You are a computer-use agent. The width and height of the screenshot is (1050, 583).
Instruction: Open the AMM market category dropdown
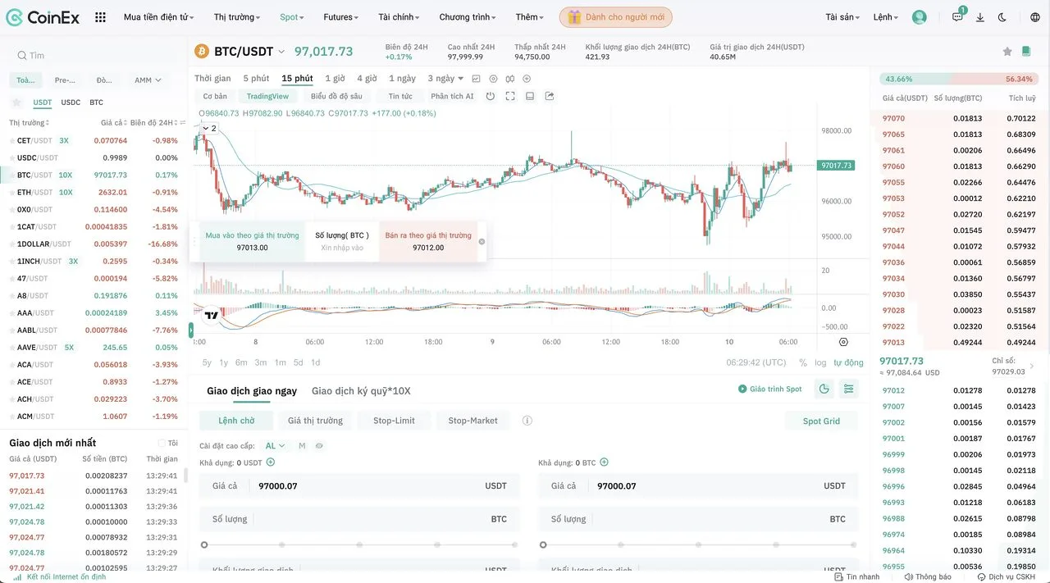[x=148, y=80]
